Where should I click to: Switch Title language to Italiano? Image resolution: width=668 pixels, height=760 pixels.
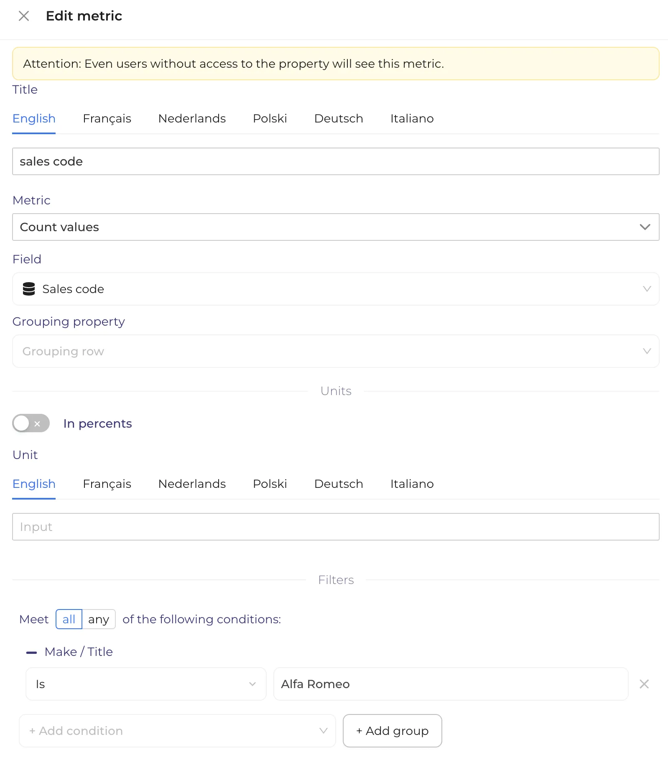click(412, 119)
